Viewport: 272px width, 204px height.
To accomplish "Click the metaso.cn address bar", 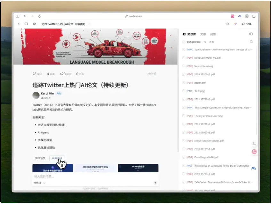I will coord(133,16).
